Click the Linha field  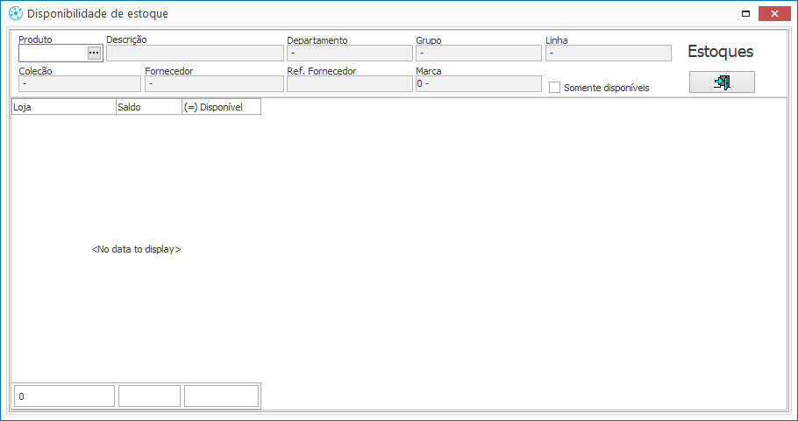(609, 53)
